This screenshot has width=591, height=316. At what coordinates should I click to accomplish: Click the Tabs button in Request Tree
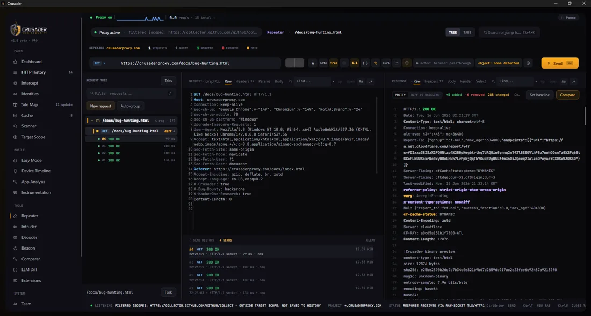[x=168, y=81]
